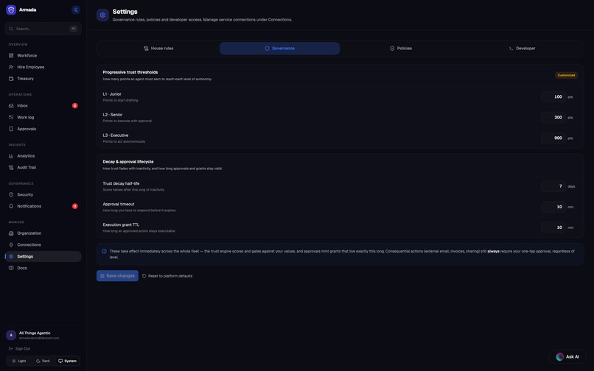Click the Workforce grid icon
This screenshot has width=594, height=371.
tap(11, 56)
